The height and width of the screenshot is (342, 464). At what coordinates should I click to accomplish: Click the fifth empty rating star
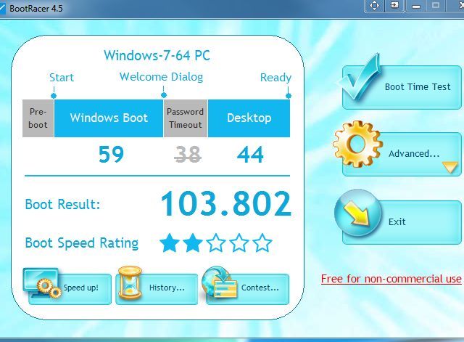pos(262,243)
